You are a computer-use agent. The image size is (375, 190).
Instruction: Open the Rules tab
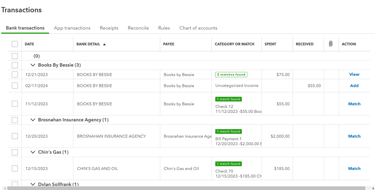point(164,28)
